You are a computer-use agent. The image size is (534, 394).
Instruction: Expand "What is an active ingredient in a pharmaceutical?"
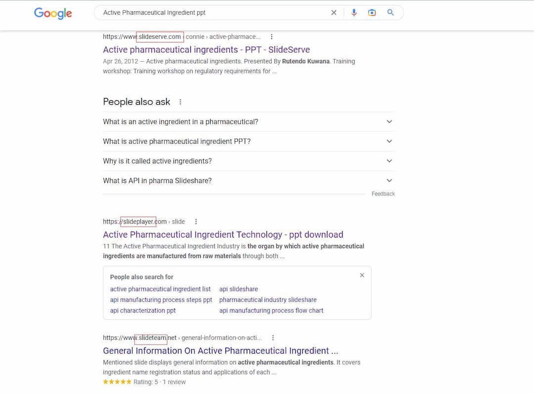point(249,121)
